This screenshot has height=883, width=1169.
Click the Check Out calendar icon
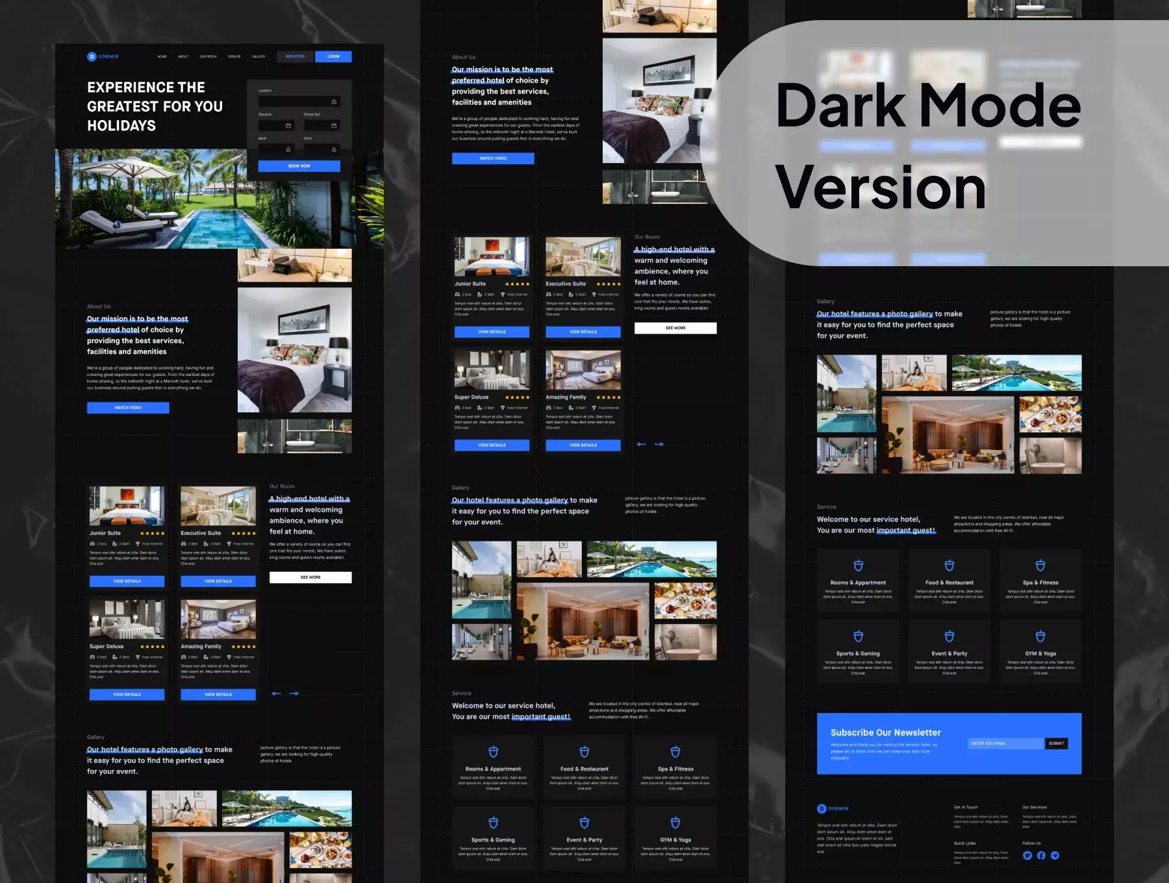click(x=334, y=125)
